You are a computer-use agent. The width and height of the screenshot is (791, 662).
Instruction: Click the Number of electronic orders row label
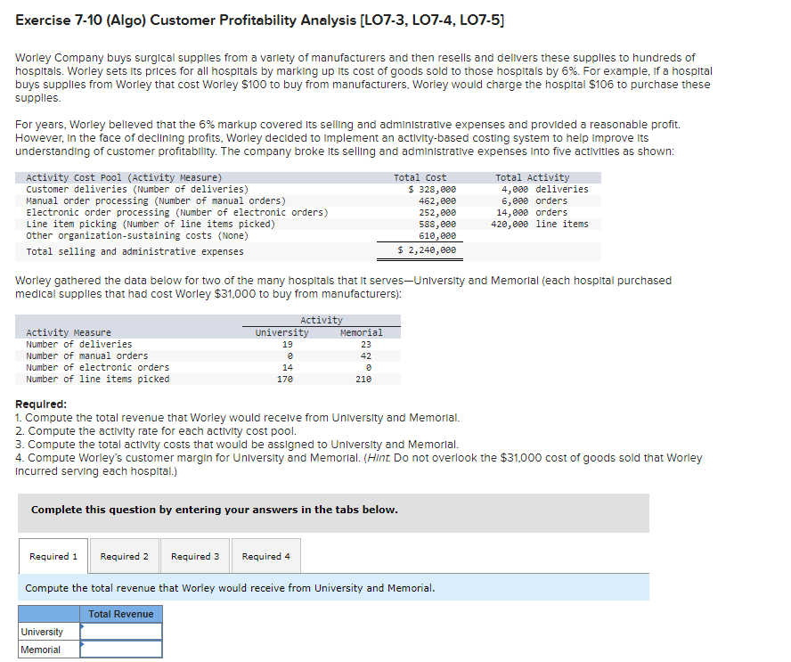[x=97, y=367]
